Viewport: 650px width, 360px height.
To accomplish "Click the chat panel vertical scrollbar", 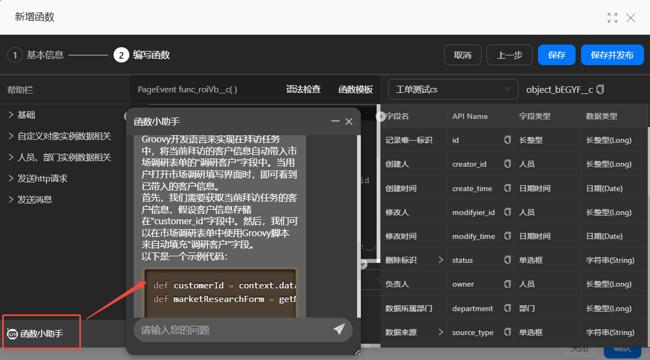I will pyautogui.click(x=359, y=226).
